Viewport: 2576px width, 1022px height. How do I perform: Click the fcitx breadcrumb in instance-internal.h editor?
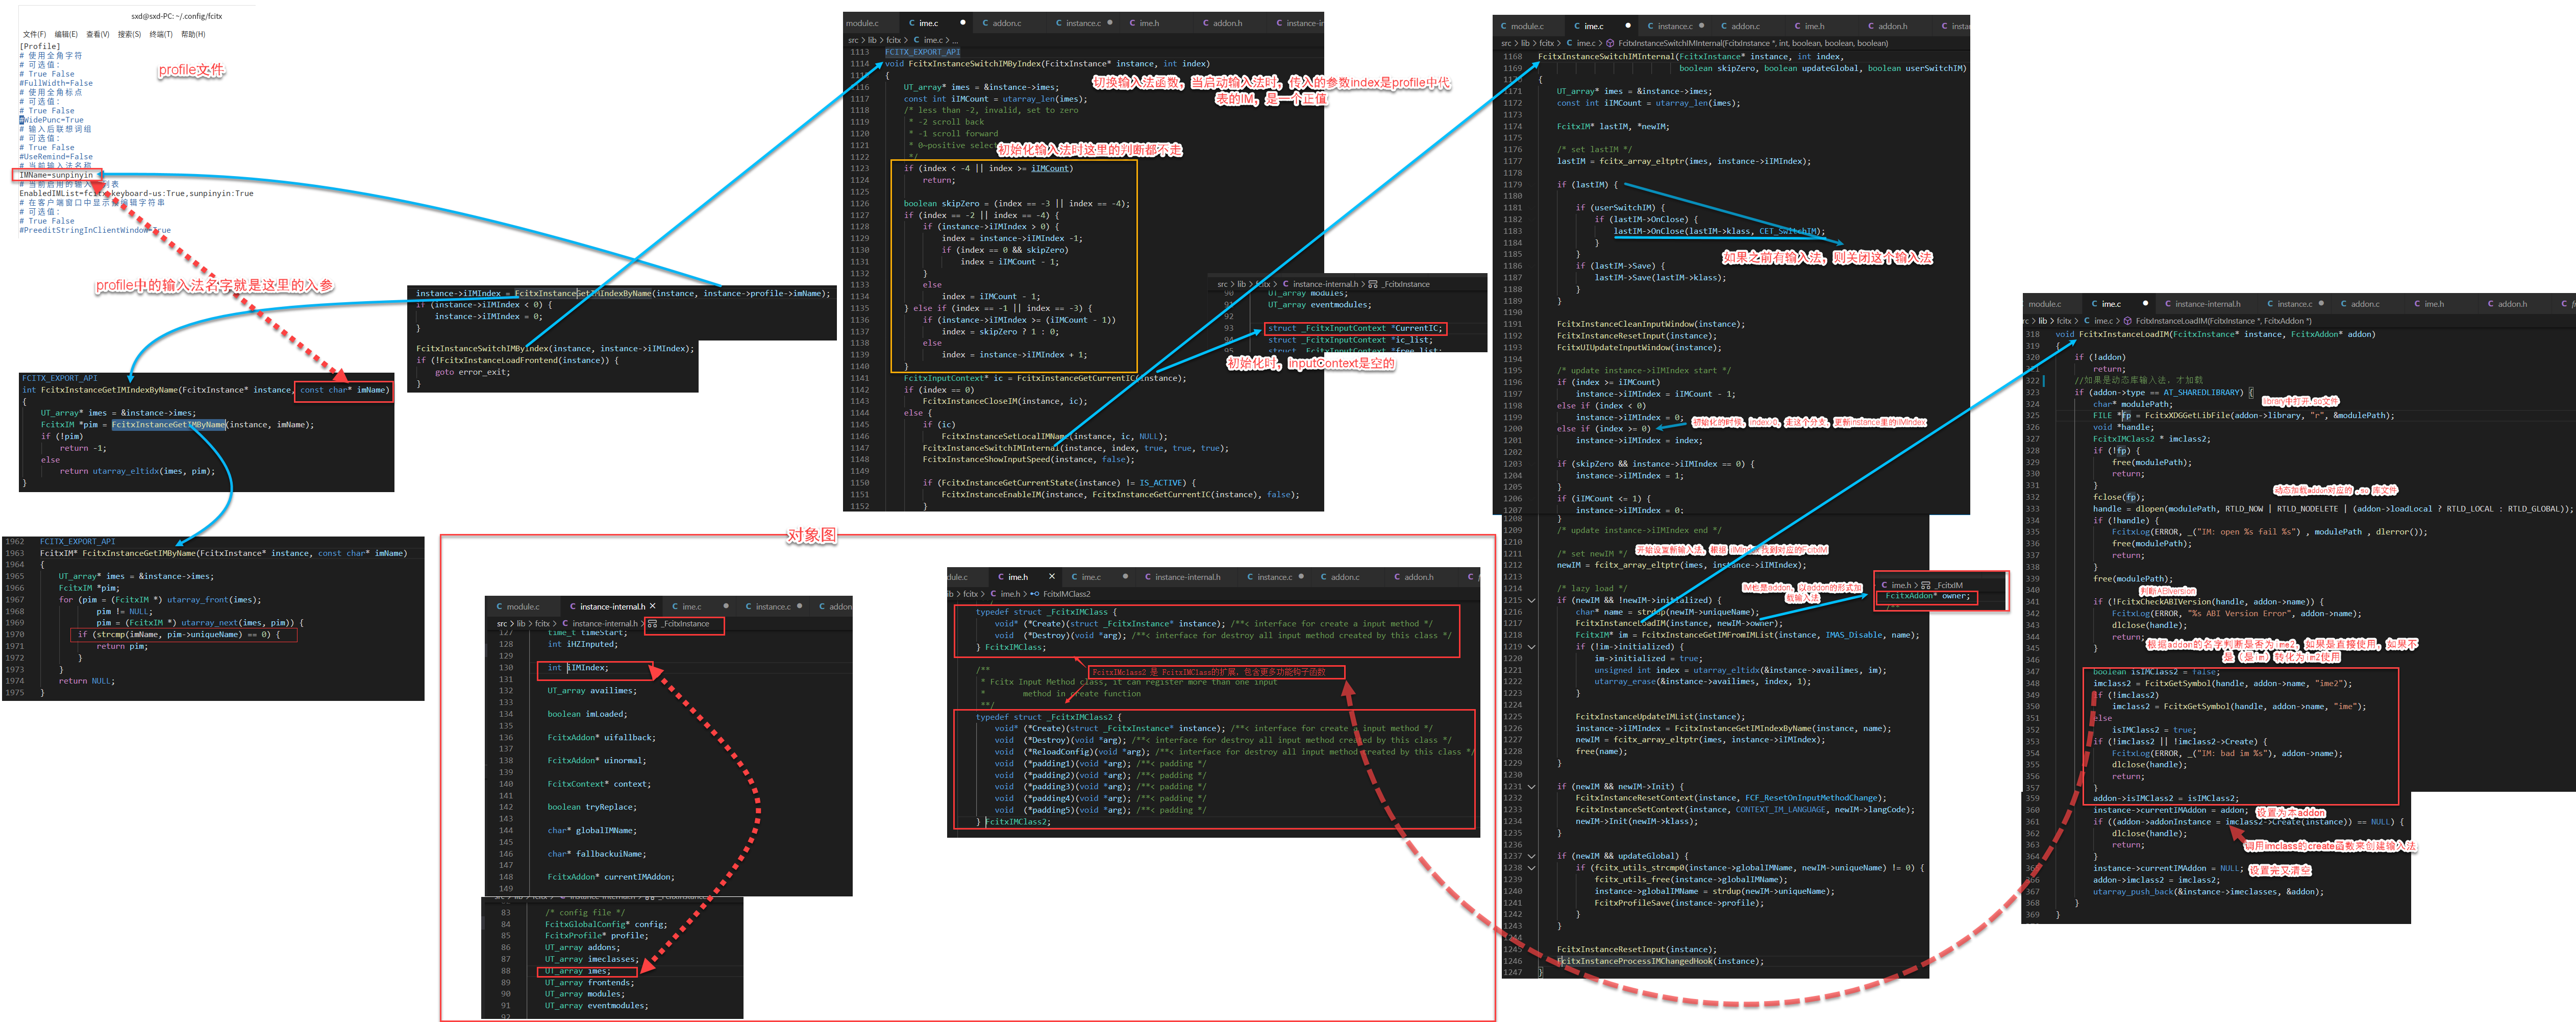tap(542, 624)
